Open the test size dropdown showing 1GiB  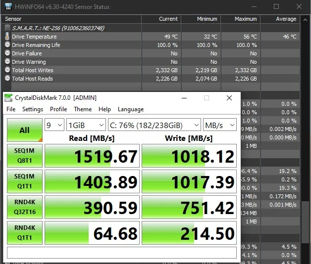click(x=86, y=125)
